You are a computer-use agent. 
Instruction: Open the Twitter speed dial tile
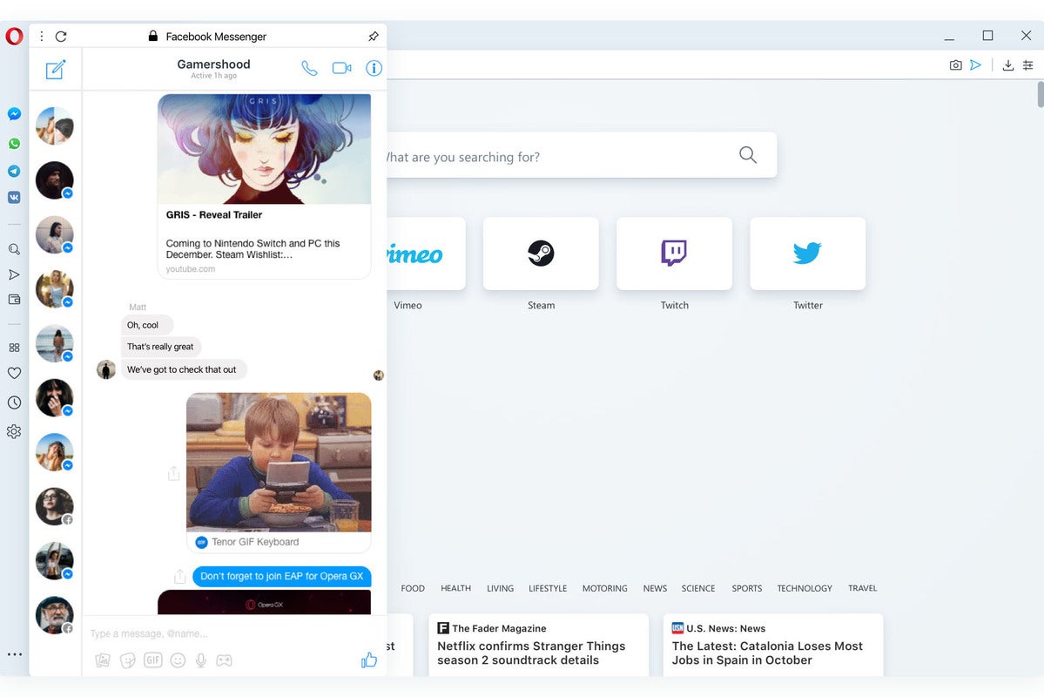(x=808, y=254)
